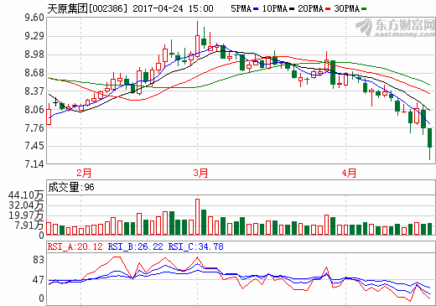
Task: Click the black 10PMA color swatch
Action: click(x=292, y=9)
